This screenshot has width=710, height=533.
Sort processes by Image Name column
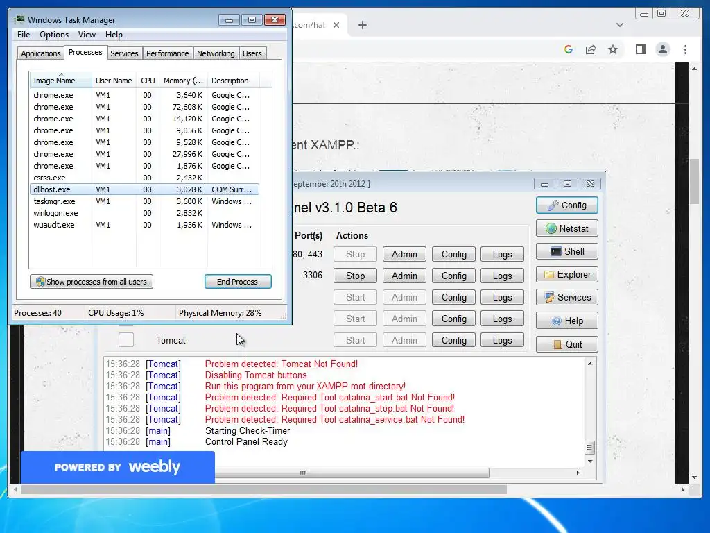pos(61,81)
